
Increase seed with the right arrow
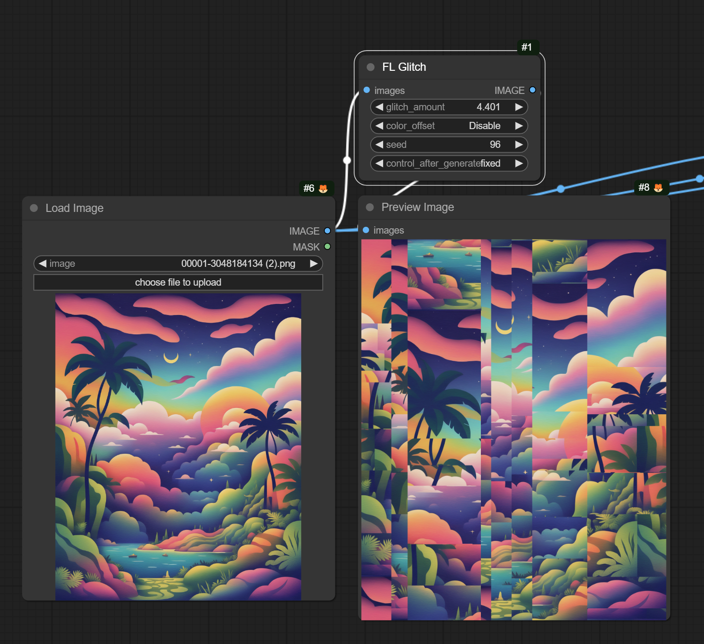519,145
